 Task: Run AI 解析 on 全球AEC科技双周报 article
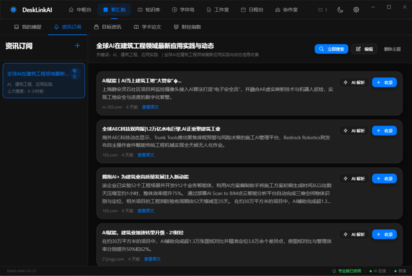[354, 131]
